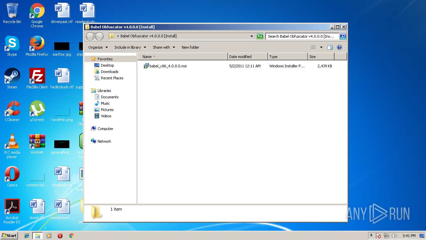Click the address bar path text
Viewport: 426px width, 240px height.
(148, 36)
